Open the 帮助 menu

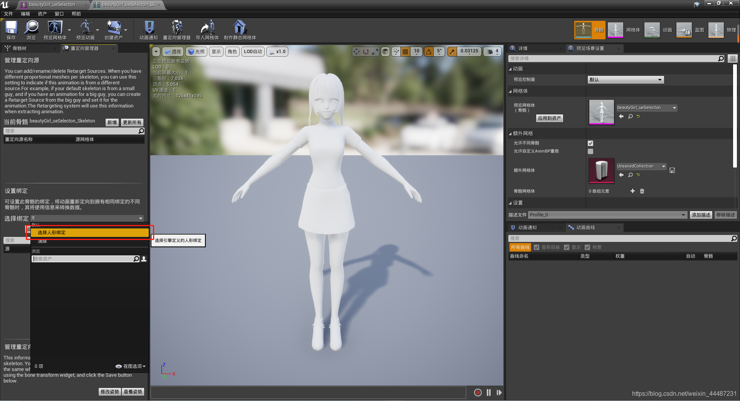(76, 14)
